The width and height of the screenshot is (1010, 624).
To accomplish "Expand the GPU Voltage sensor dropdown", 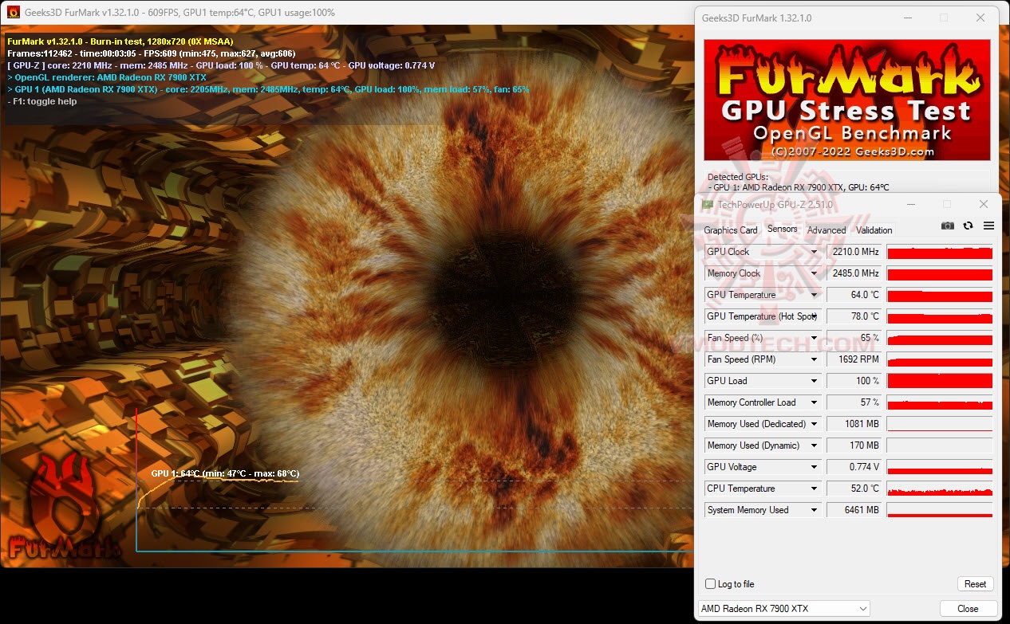I will tap(814, 467).
